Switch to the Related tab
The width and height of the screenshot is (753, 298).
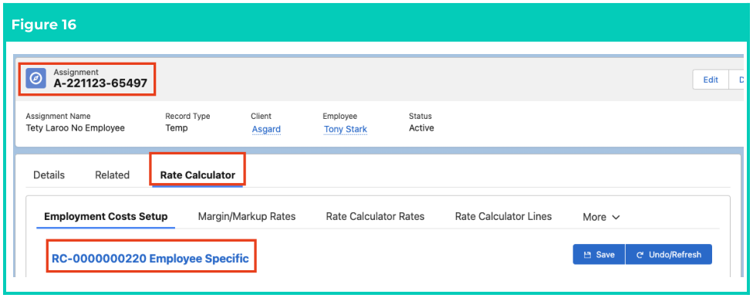coord(113,175)
